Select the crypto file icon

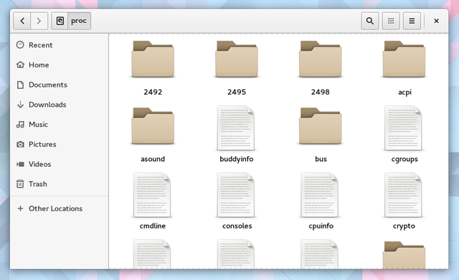coord(403,195)
